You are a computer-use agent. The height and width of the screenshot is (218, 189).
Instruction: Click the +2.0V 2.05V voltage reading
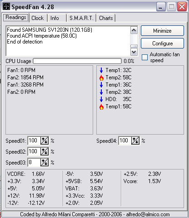(84, 203)
